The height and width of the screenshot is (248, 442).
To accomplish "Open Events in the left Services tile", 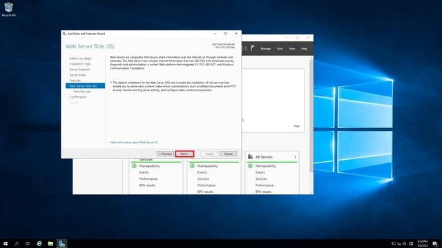I will [x=144, y=172].
